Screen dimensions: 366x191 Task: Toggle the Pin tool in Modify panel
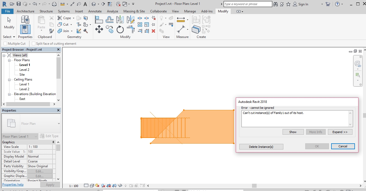pyautogui.click(x=153, y=25)
